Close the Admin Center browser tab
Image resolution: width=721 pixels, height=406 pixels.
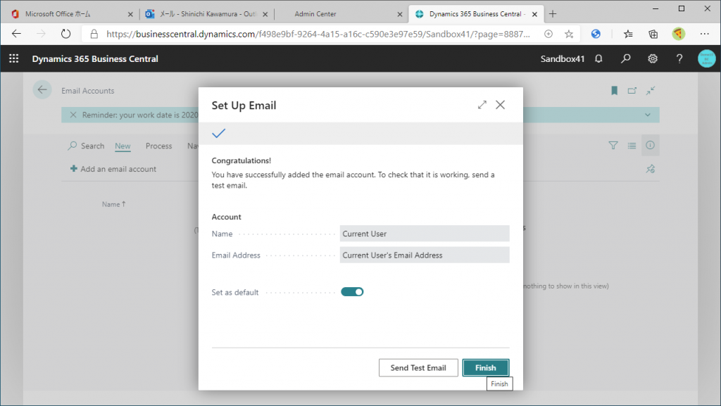tap(400, 14)
